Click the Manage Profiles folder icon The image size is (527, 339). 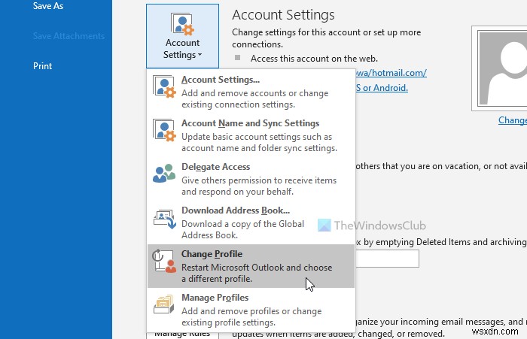[163, 304]
